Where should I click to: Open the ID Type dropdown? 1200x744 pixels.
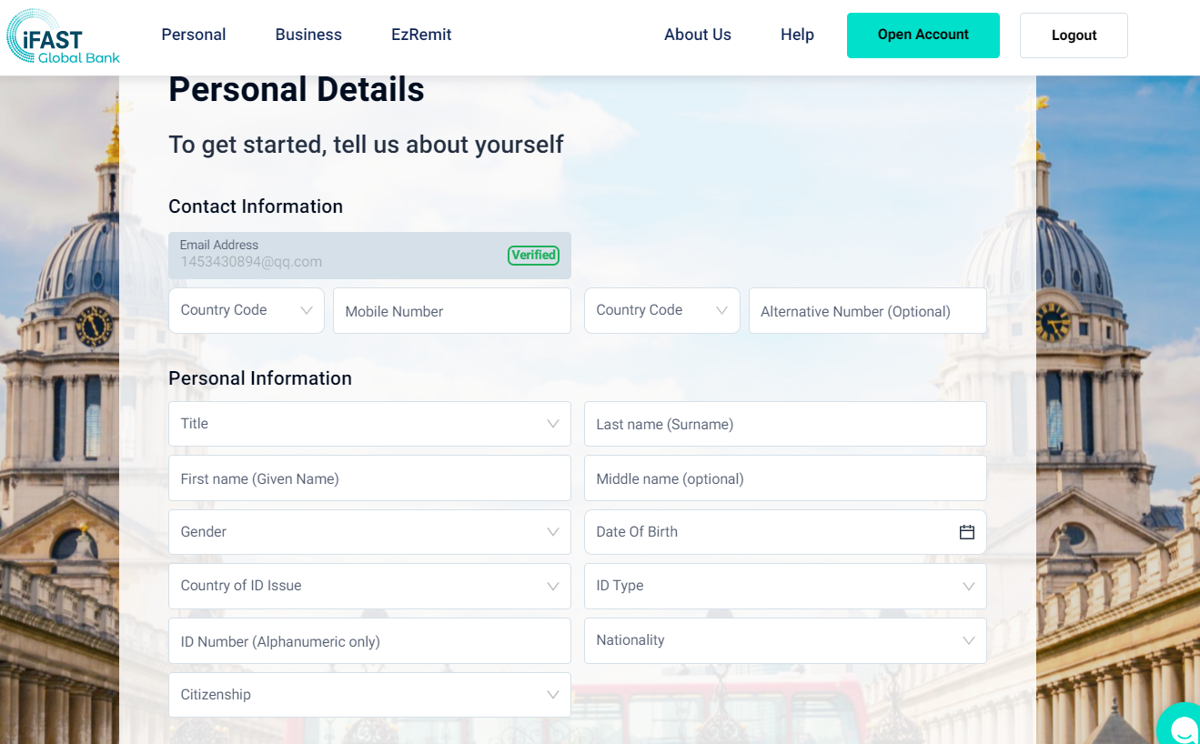784,586
